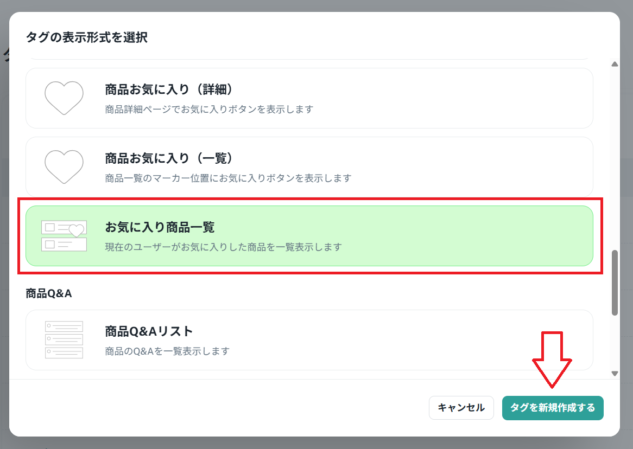Click the vertical scrollbar thumb

coord(615,283)
